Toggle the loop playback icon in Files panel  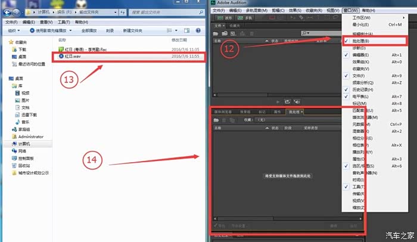point(287,102)
